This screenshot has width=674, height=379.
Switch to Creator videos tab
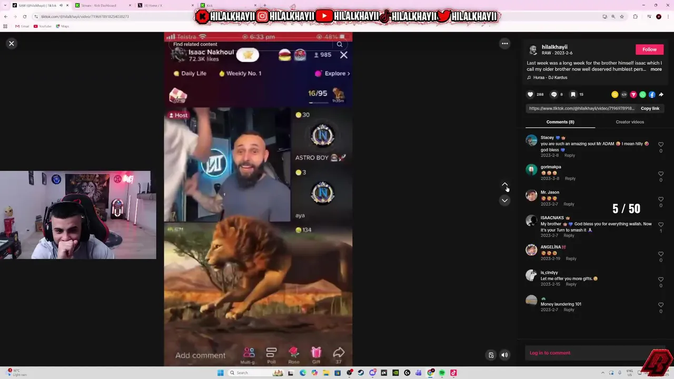[x=630, y=122]
